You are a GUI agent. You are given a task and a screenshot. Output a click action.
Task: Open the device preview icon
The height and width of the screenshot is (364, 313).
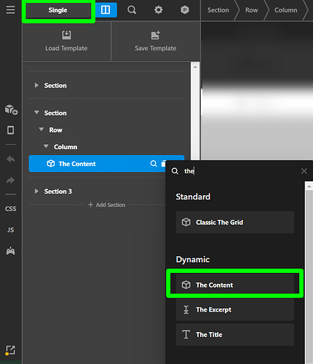[10, 130]
